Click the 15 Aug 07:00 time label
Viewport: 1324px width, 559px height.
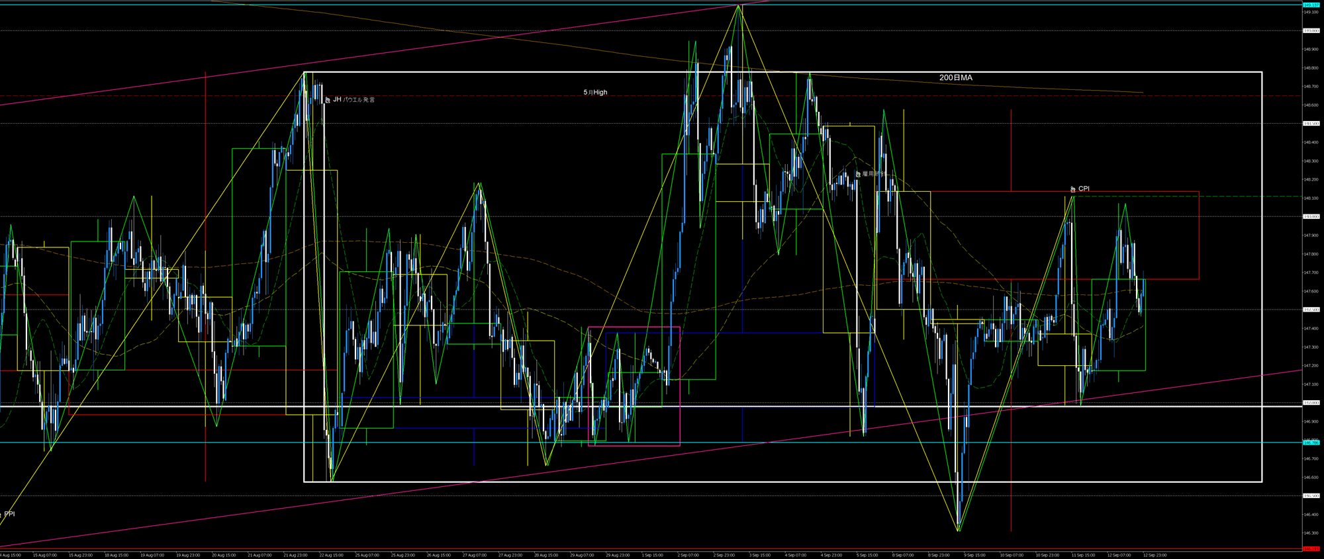44,555
